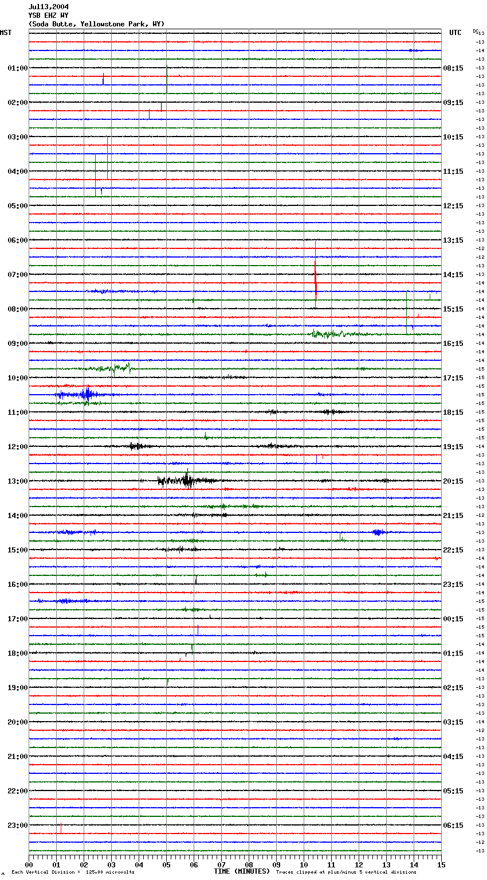Click the 03 tick on the minutes axis
487x880 pixels.
point(111,865)
